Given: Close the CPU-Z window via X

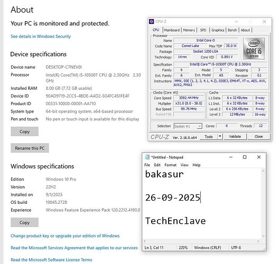Looking at the screenshot, I should [x=264, y=22].
